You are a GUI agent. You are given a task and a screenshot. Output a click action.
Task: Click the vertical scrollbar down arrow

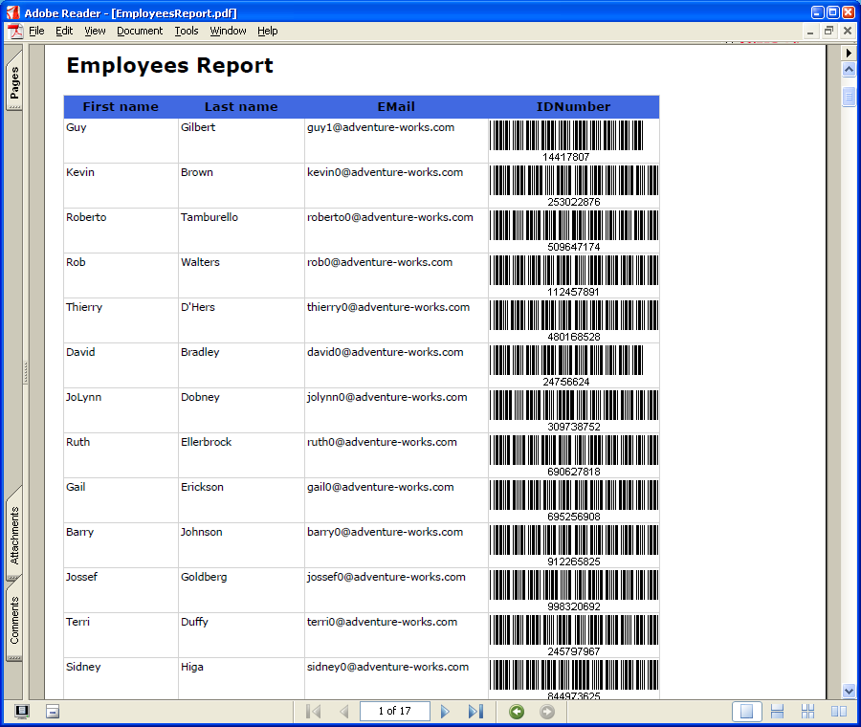(849, 691)
